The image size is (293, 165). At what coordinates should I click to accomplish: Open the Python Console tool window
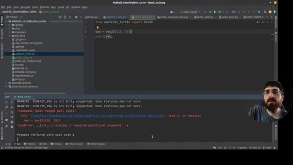(x=74, y=144)
